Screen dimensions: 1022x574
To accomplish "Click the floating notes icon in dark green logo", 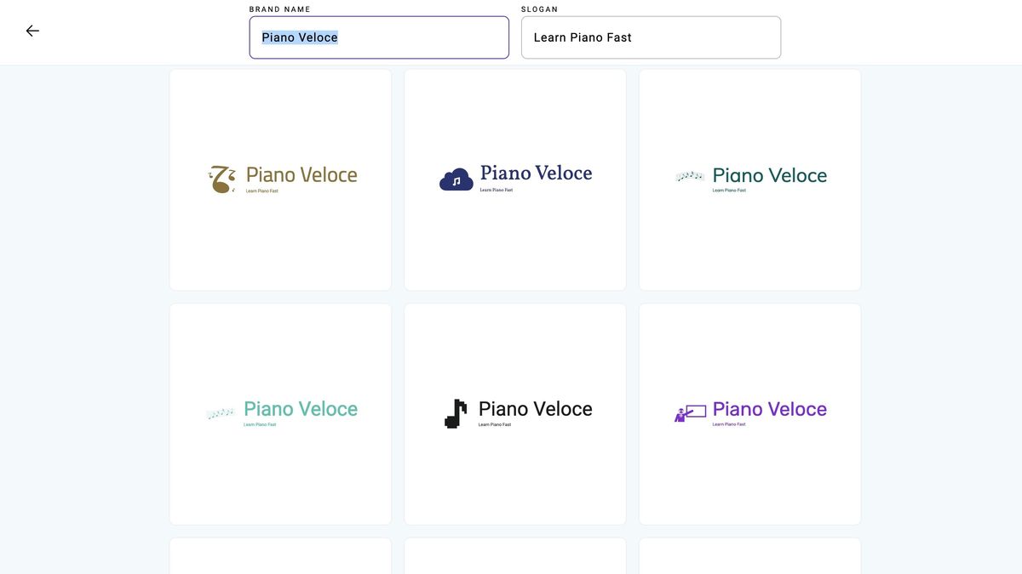I will point(690,176).
